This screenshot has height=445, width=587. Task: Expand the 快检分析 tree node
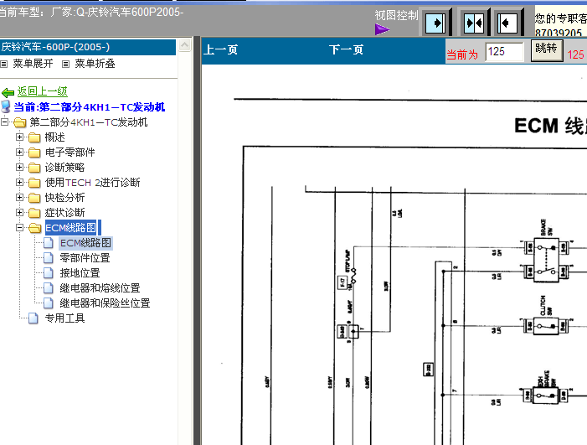pyautogui.click(x=19, y=197)
